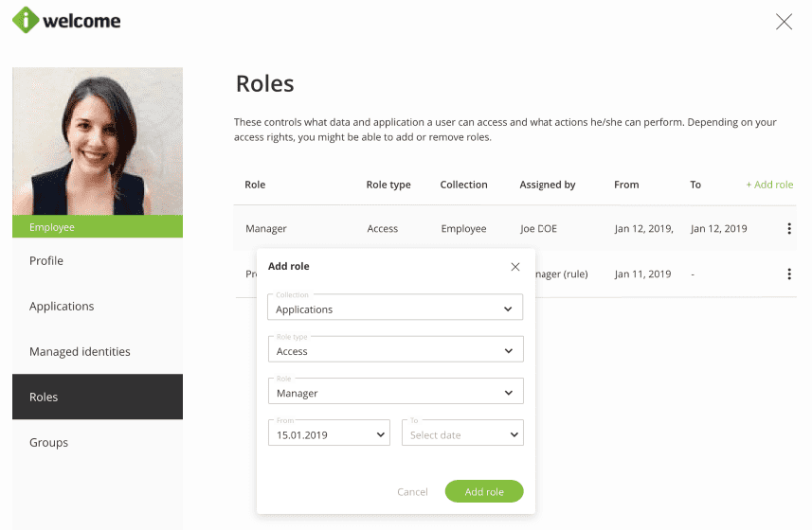Open the To date selector
Screen dimensions: 812x530
coord(462,434)
